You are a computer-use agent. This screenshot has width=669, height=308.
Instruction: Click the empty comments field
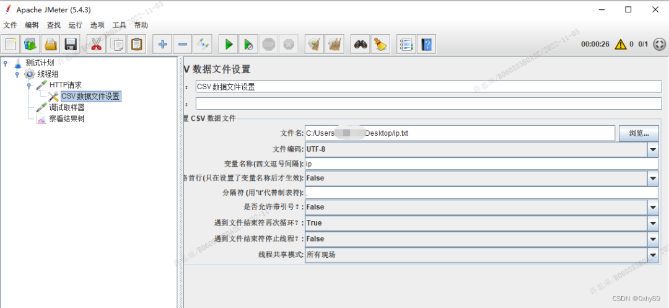point(429,103)
